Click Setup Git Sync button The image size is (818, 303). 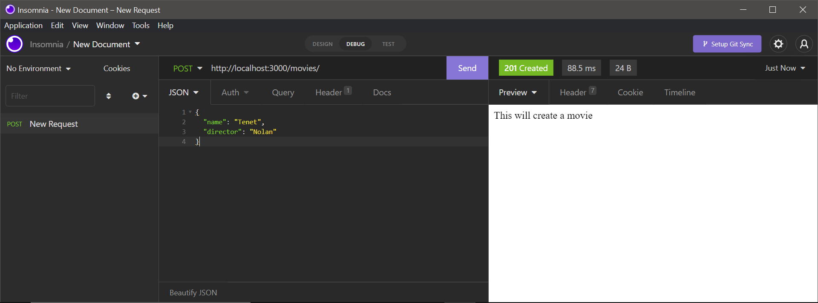click(x=727, y=44)
